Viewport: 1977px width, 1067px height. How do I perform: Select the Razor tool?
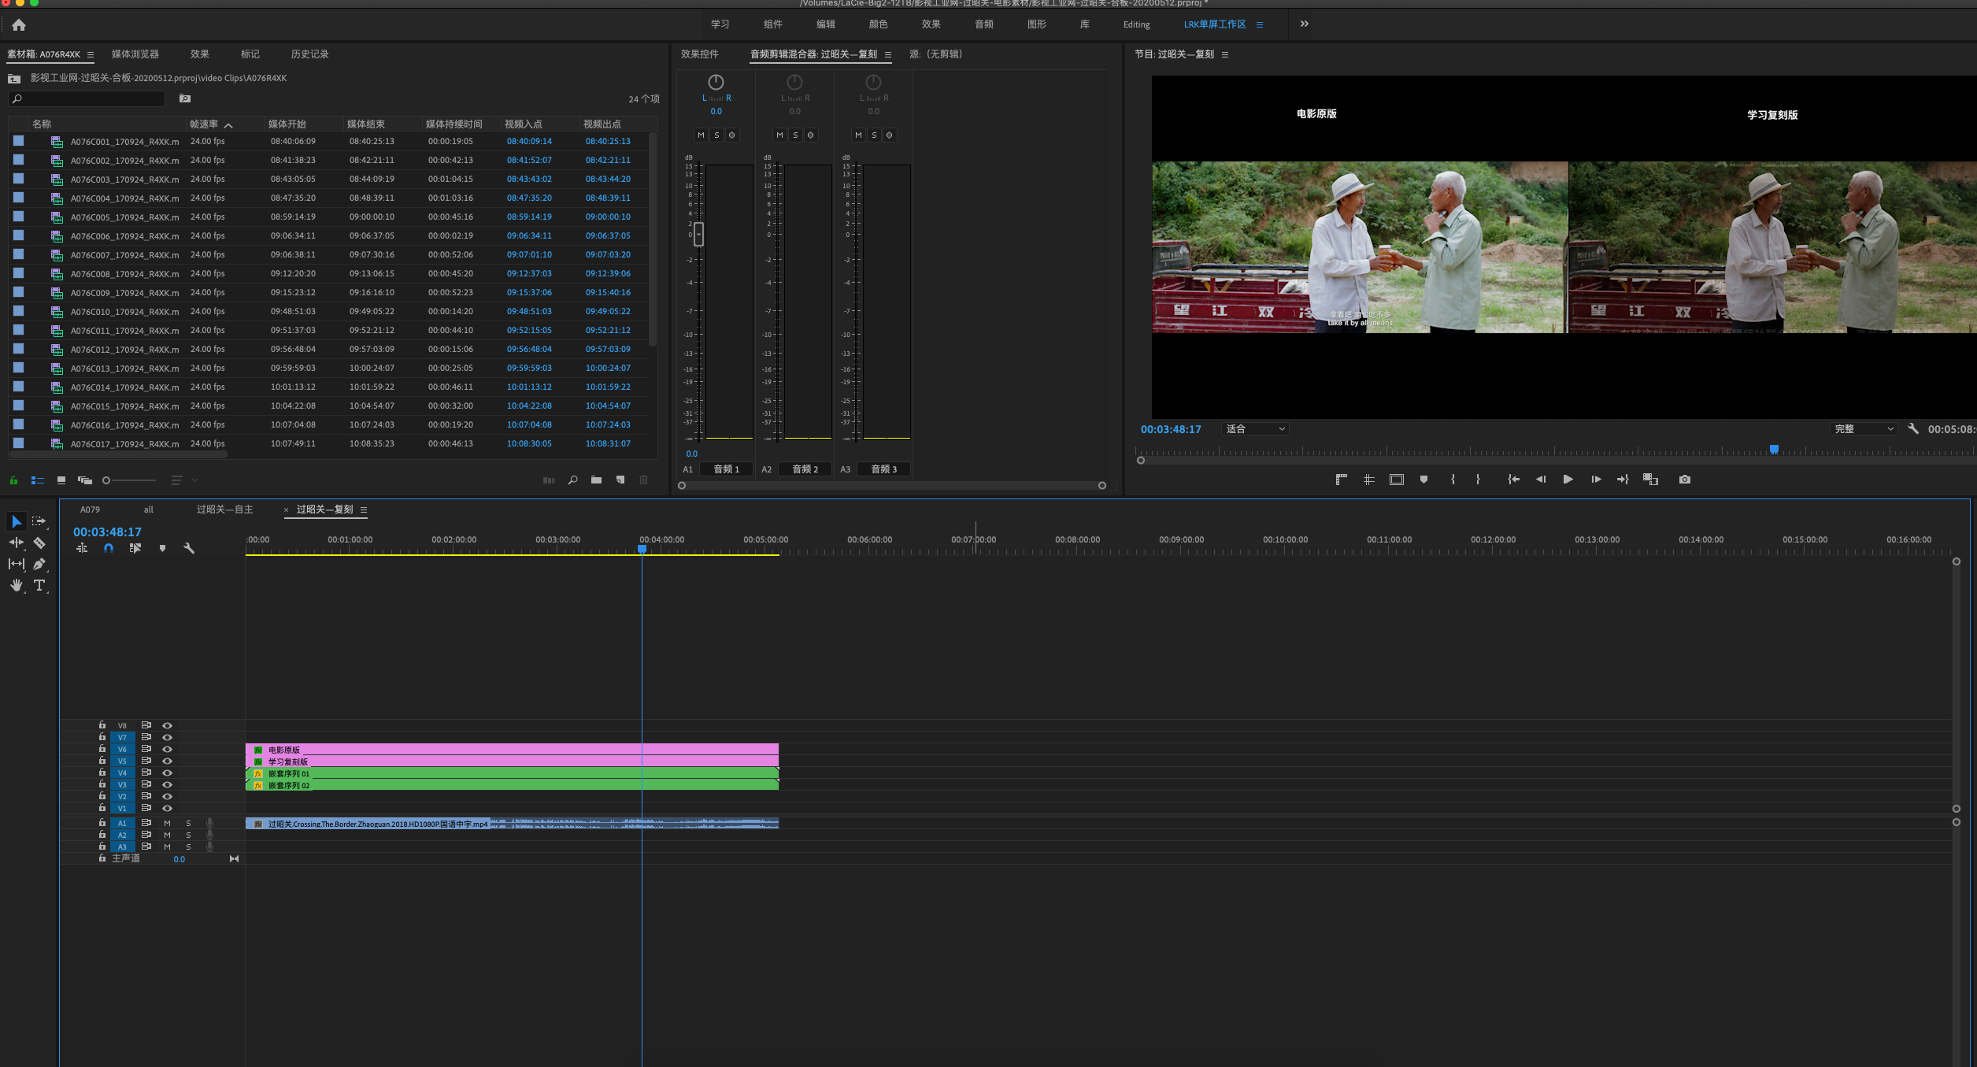click(39, 543)
